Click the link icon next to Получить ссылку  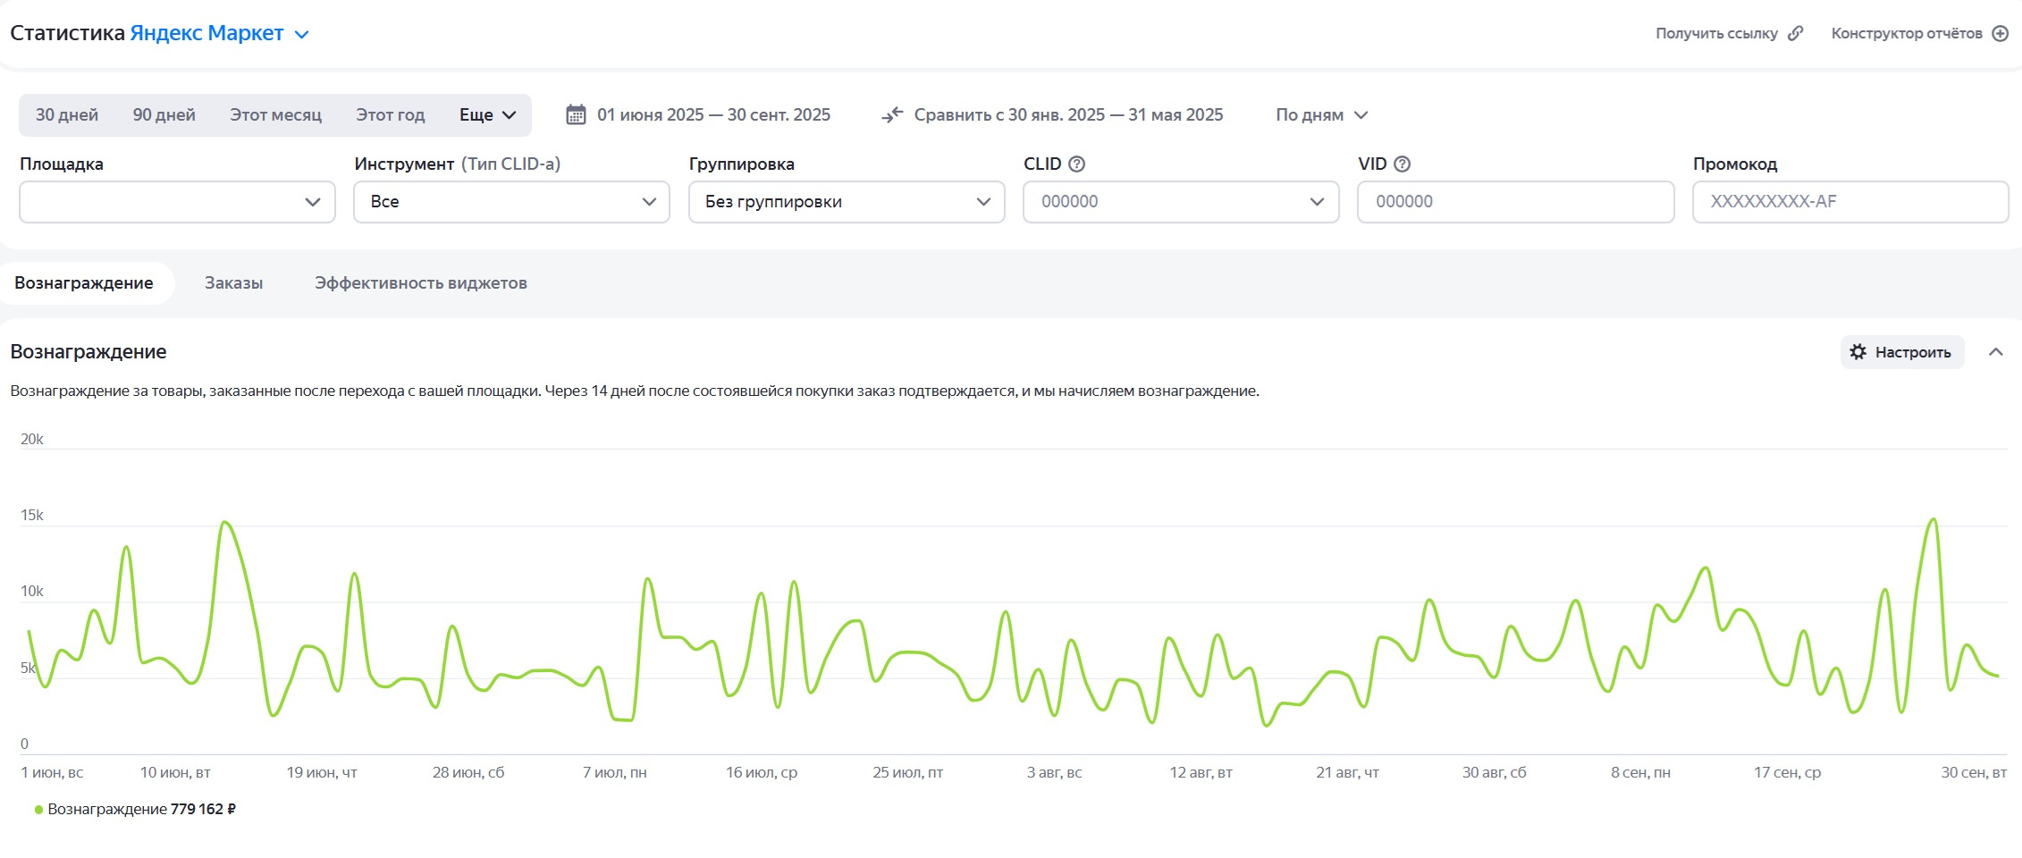click(1795, 33)
